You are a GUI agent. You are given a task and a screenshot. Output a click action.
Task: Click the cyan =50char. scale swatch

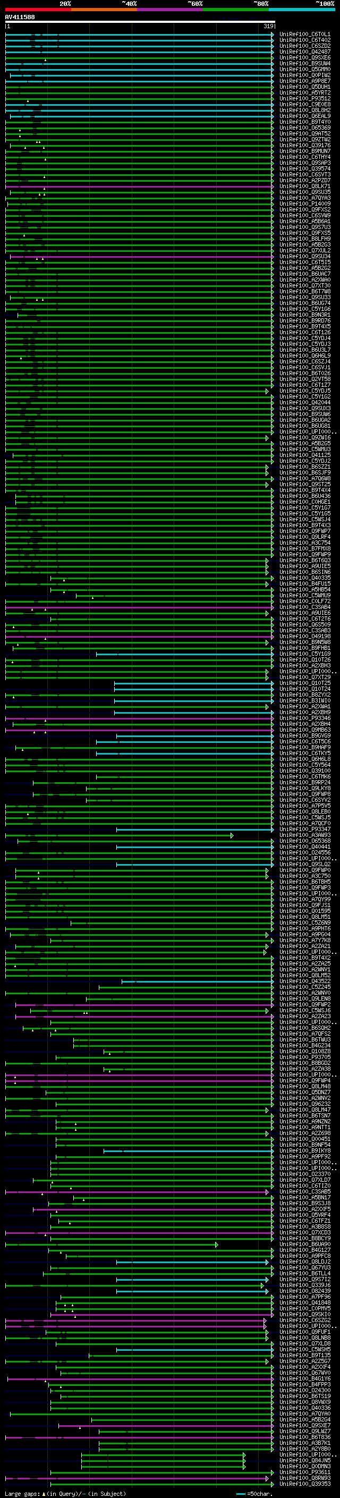(x=241, y=1493)
